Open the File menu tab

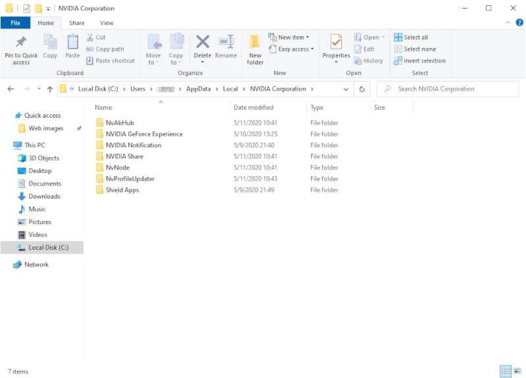tap(15, 23)
